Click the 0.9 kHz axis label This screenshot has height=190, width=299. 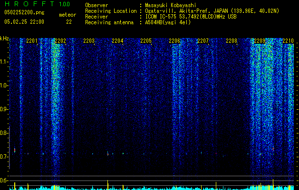(4, 109)
